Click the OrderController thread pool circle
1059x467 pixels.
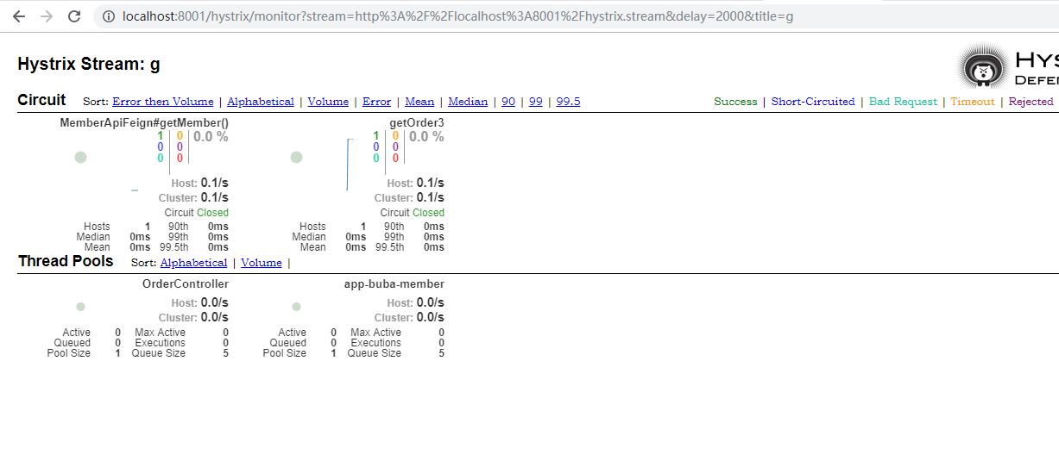click(80, 307)
